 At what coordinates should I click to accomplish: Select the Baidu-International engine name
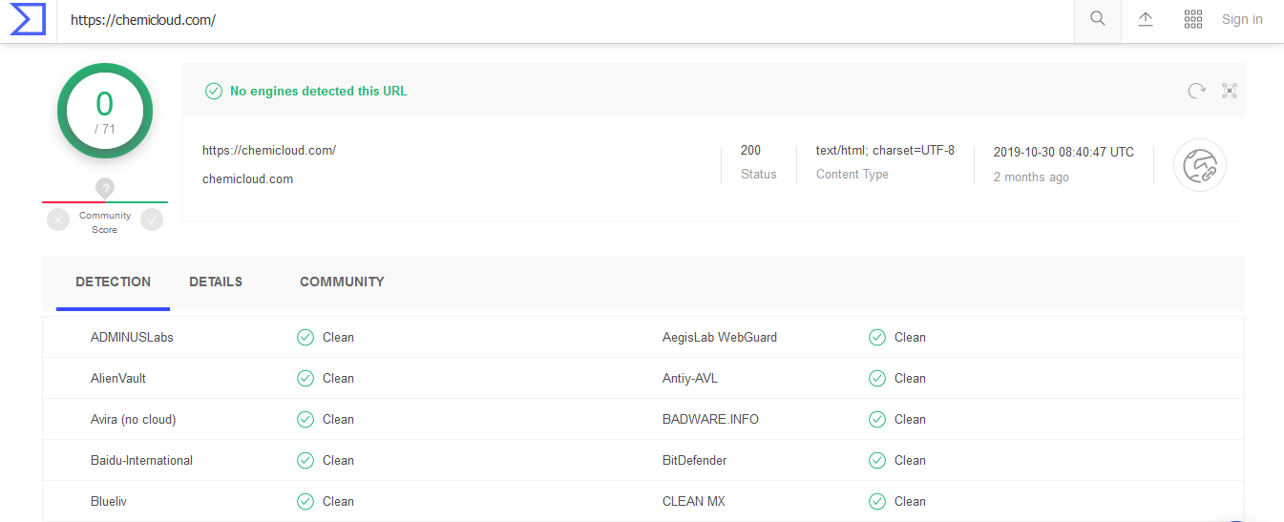[x=142, y=460]
